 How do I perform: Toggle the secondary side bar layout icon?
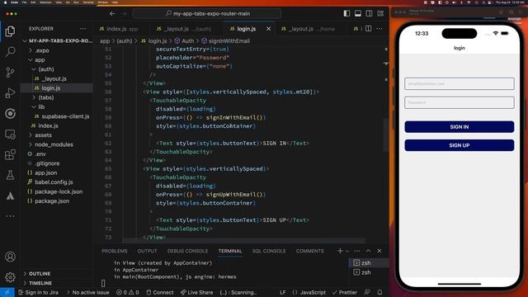(x=369, y=13)
